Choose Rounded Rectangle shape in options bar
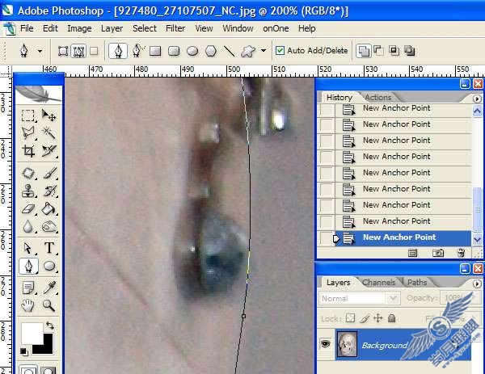485x374 pixels. click(174, 51)
